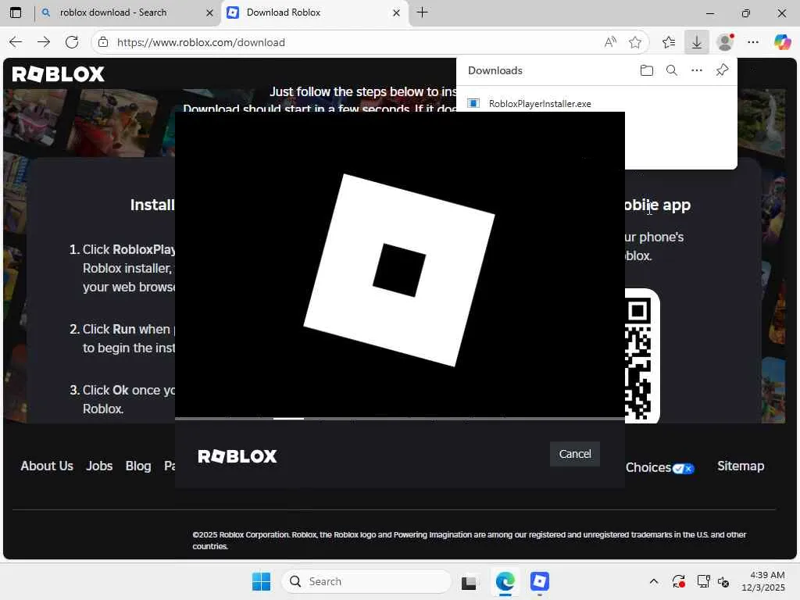Pin the Downloads panel
Screen dimensions: 800x600
tap(722, 70)
